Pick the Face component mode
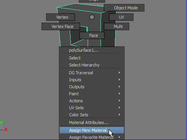 pyautogui.click(x=92, y=35)
